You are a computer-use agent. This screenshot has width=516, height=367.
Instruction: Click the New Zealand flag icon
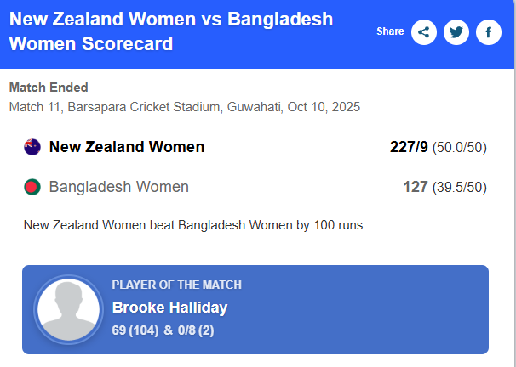(32, 147)
